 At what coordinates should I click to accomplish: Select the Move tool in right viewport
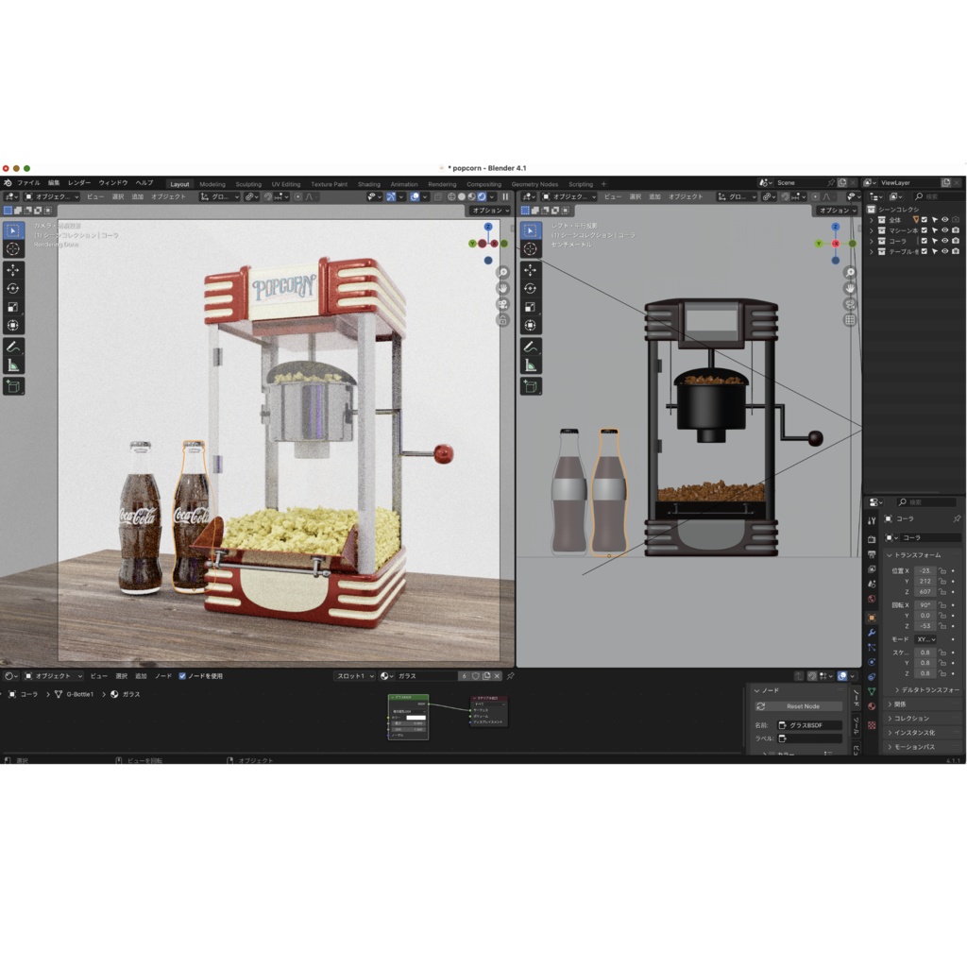(x=531, y=270)
